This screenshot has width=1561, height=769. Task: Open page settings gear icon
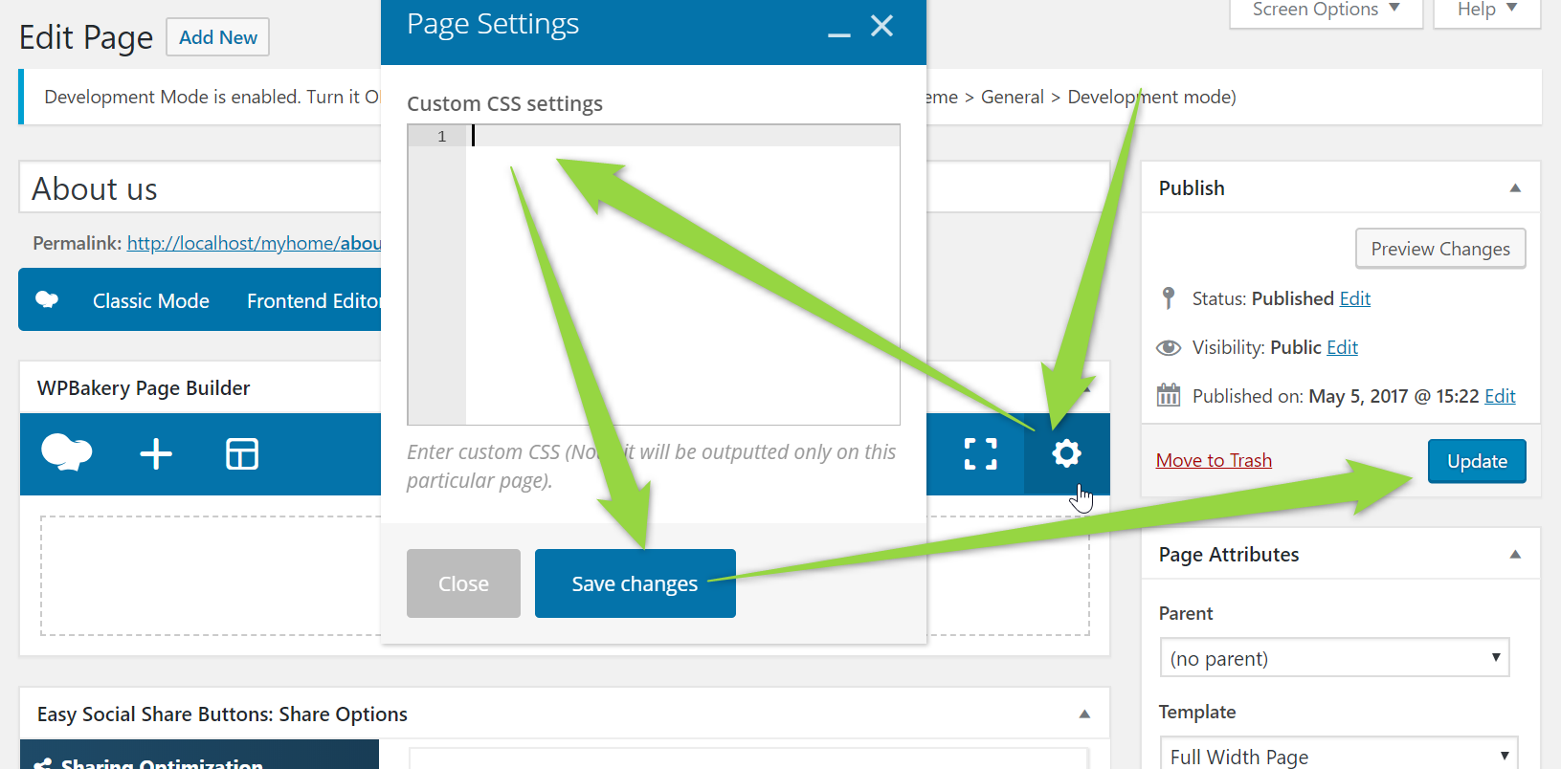click(1066, 453)
